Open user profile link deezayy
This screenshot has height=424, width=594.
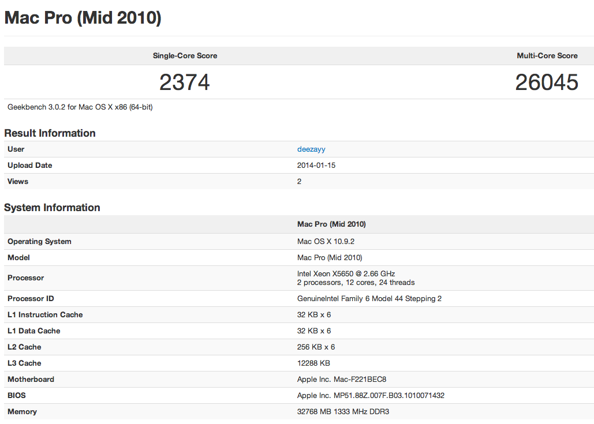click(x=311, y=149)
